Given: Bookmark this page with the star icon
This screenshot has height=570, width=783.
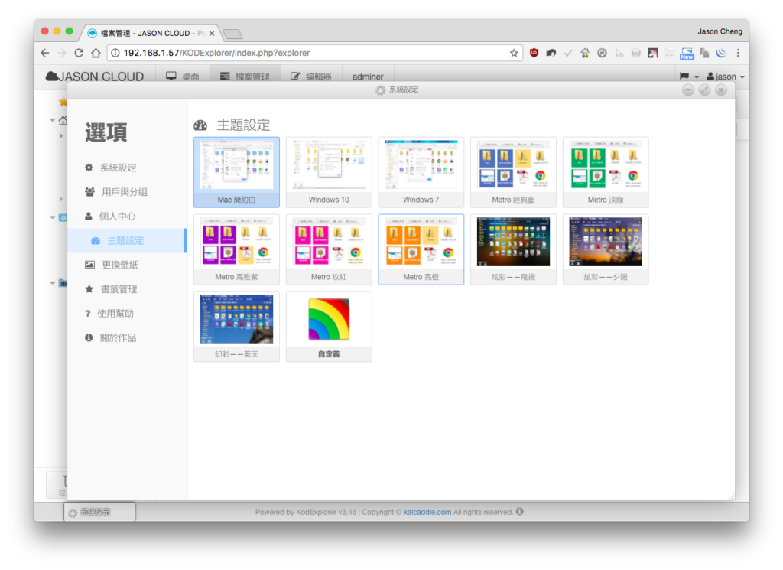Looking at the screenshot, I should pyautogui.click(x=514, y=53).
